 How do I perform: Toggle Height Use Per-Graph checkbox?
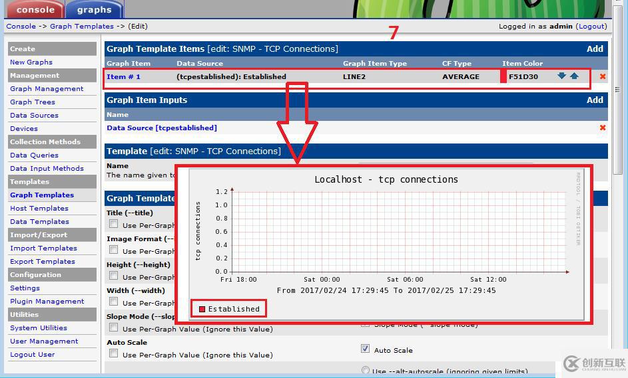tap(114, 276)
